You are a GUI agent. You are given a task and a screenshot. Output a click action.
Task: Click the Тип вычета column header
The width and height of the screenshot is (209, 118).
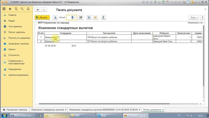coord(109,33)
